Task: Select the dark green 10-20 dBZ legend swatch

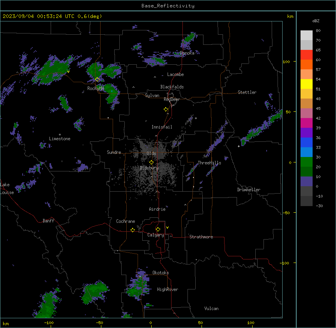Action: [x=306, y=172]
